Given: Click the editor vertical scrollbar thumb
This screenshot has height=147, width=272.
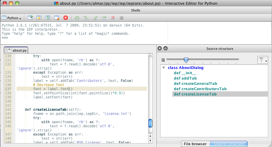Looking at the screenshot, I should click(x=150, y=123).
